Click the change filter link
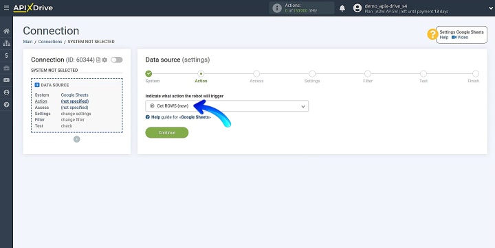Image resolution: width=495 pixels, height=248 pixels. tap(73, 120)
